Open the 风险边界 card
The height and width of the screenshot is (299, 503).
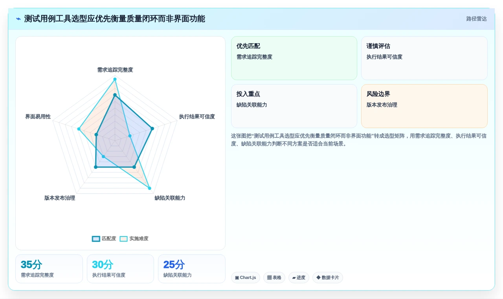(424, 106)
